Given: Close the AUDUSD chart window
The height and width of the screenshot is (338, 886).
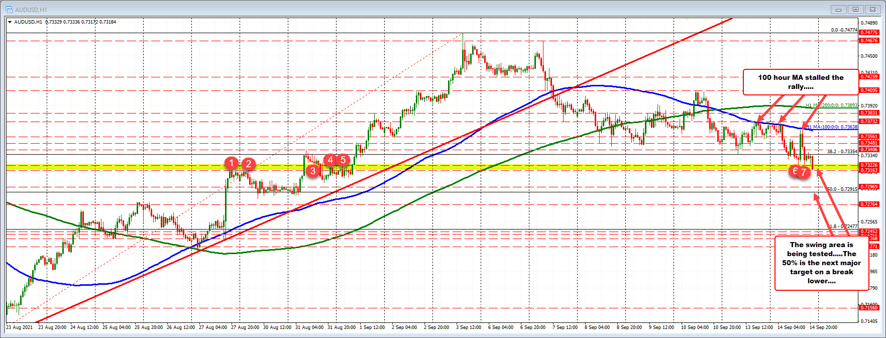Looking at the screenshot, I should [872, 10].
